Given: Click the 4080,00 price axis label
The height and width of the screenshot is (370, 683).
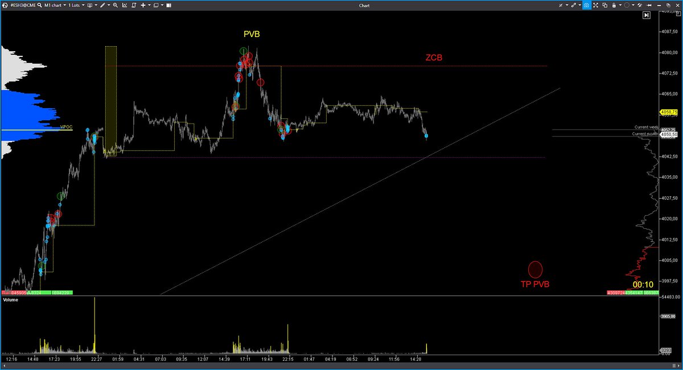Looking at the screenshot, I should tap(670, 52).
